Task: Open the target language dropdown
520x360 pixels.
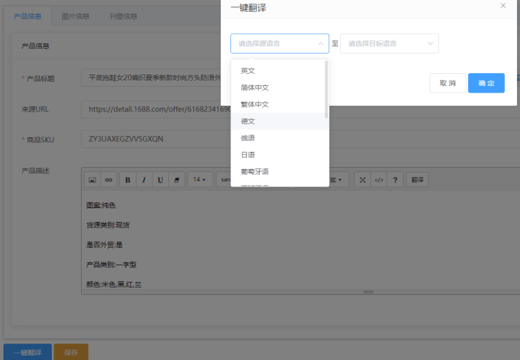Action: click(x=389, y=43)
